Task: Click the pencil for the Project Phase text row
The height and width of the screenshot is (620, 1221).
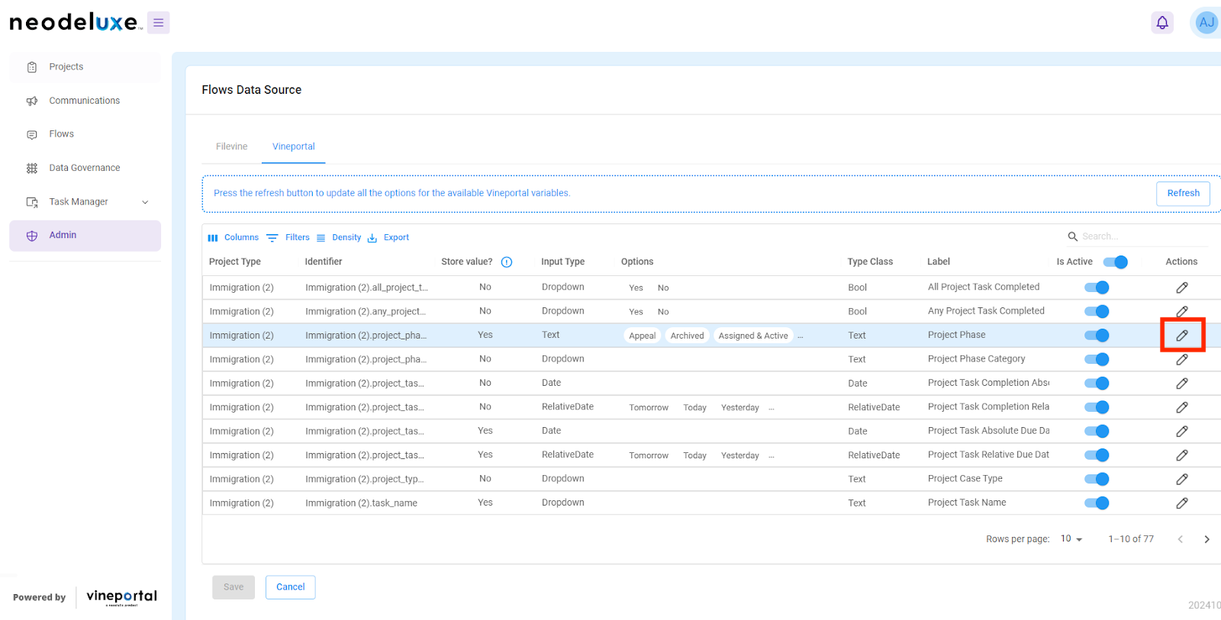Action: coord(1182,336)
